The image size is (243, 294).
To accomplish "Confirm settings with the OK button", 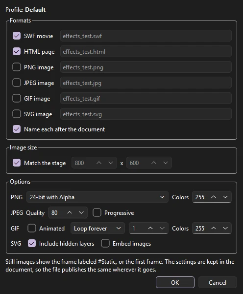I will click(175, 282).
